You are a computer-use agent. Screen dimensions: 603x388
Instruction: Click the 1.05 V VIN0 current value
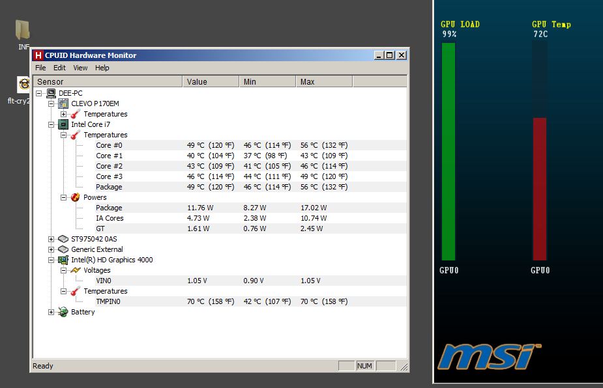tap(197, 281)
